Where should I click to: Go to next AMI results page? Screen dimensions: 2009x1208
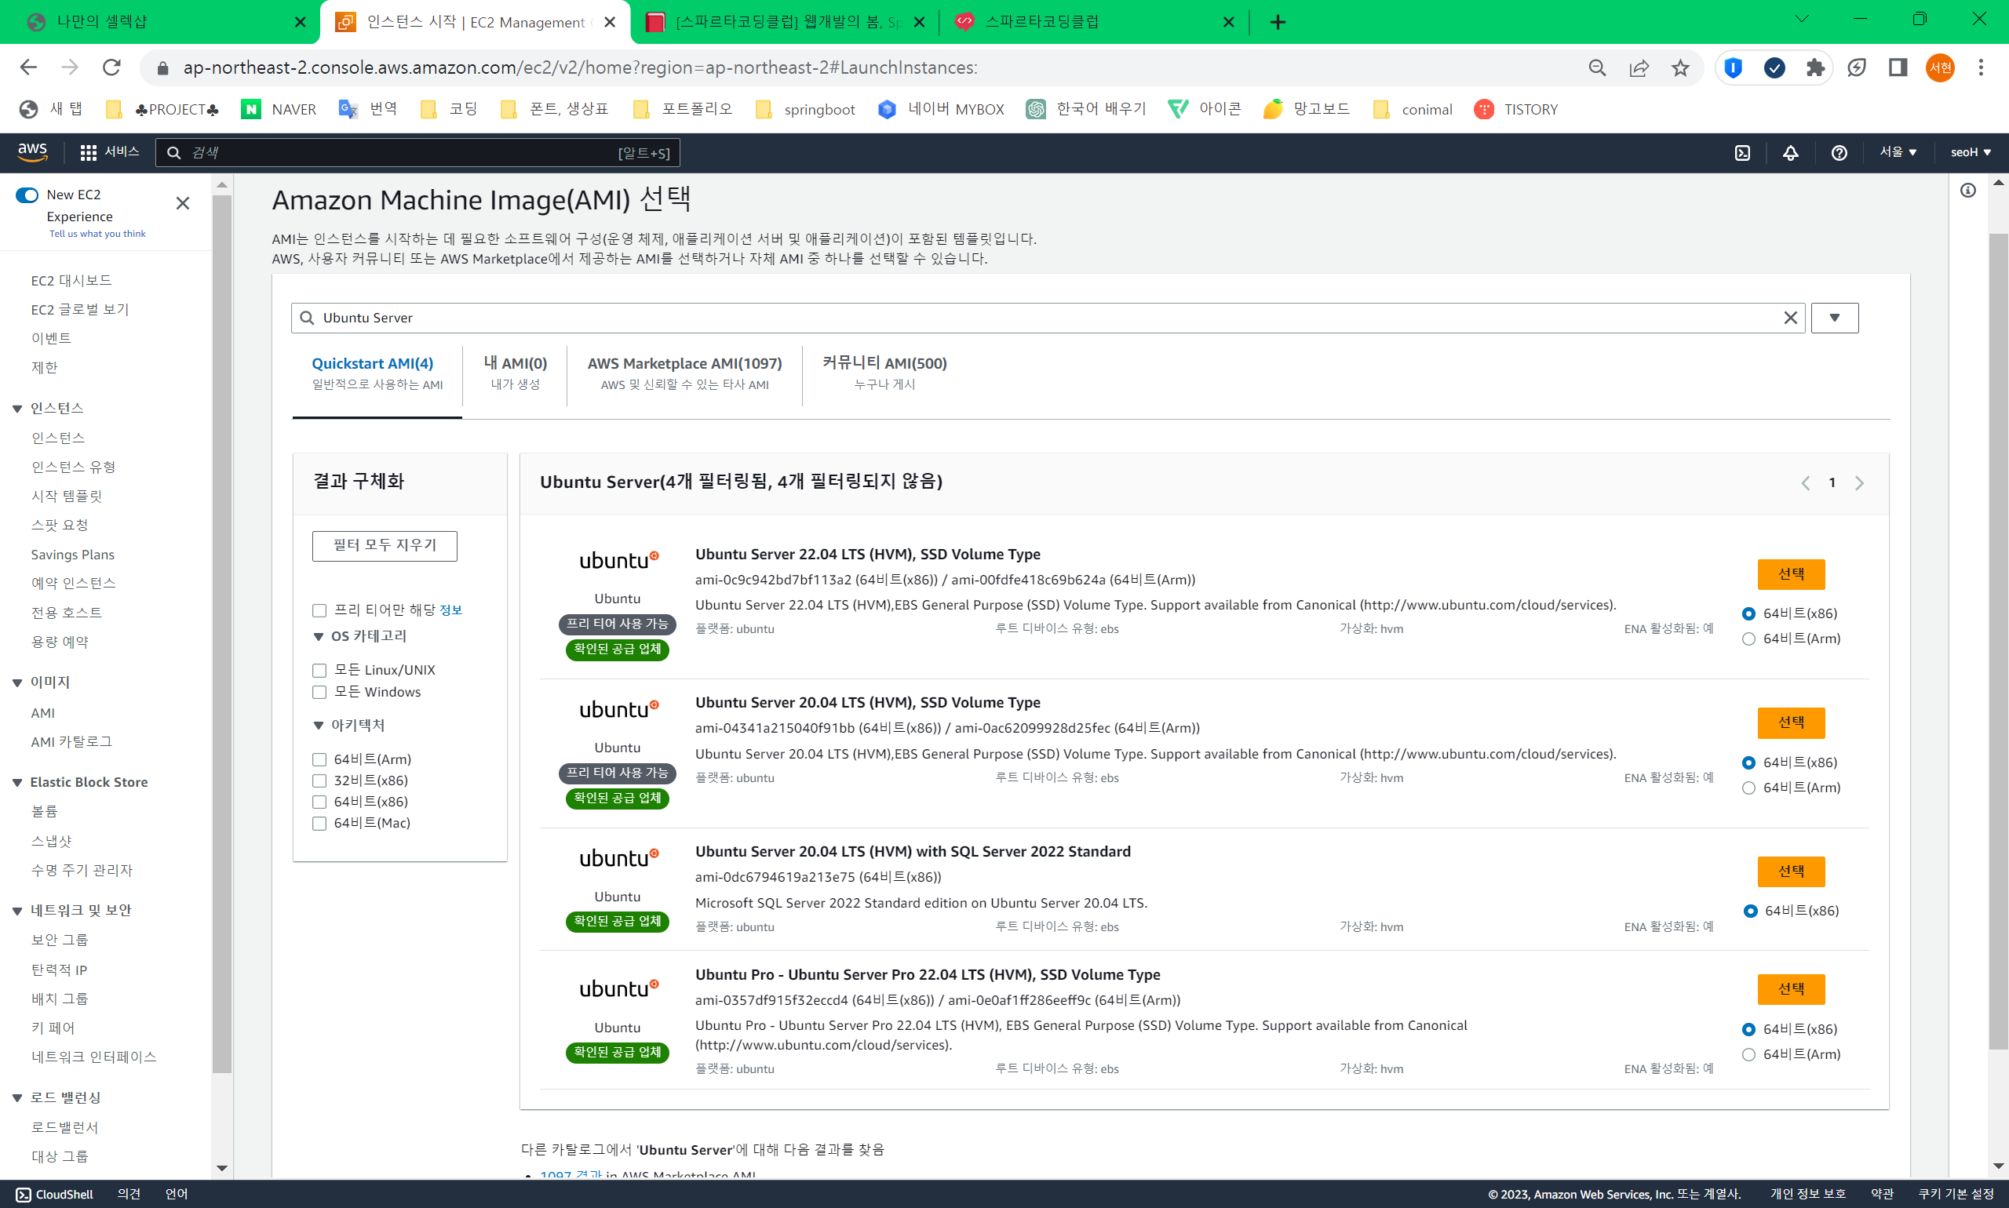pos(1859,482)
